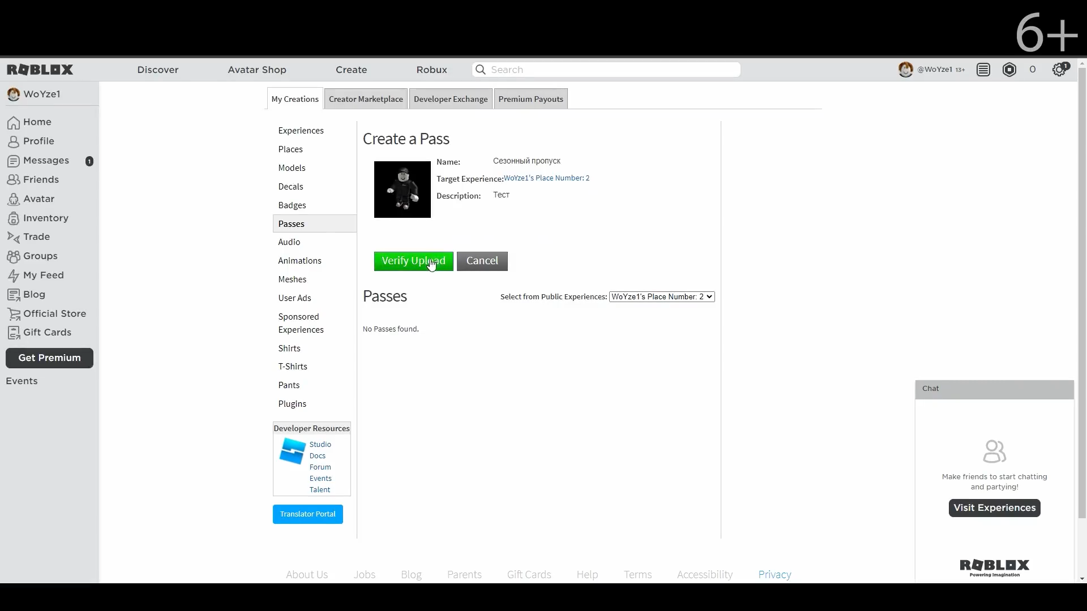
Task: Select Experiences in creations list
Action: click(x=301, y=131)
